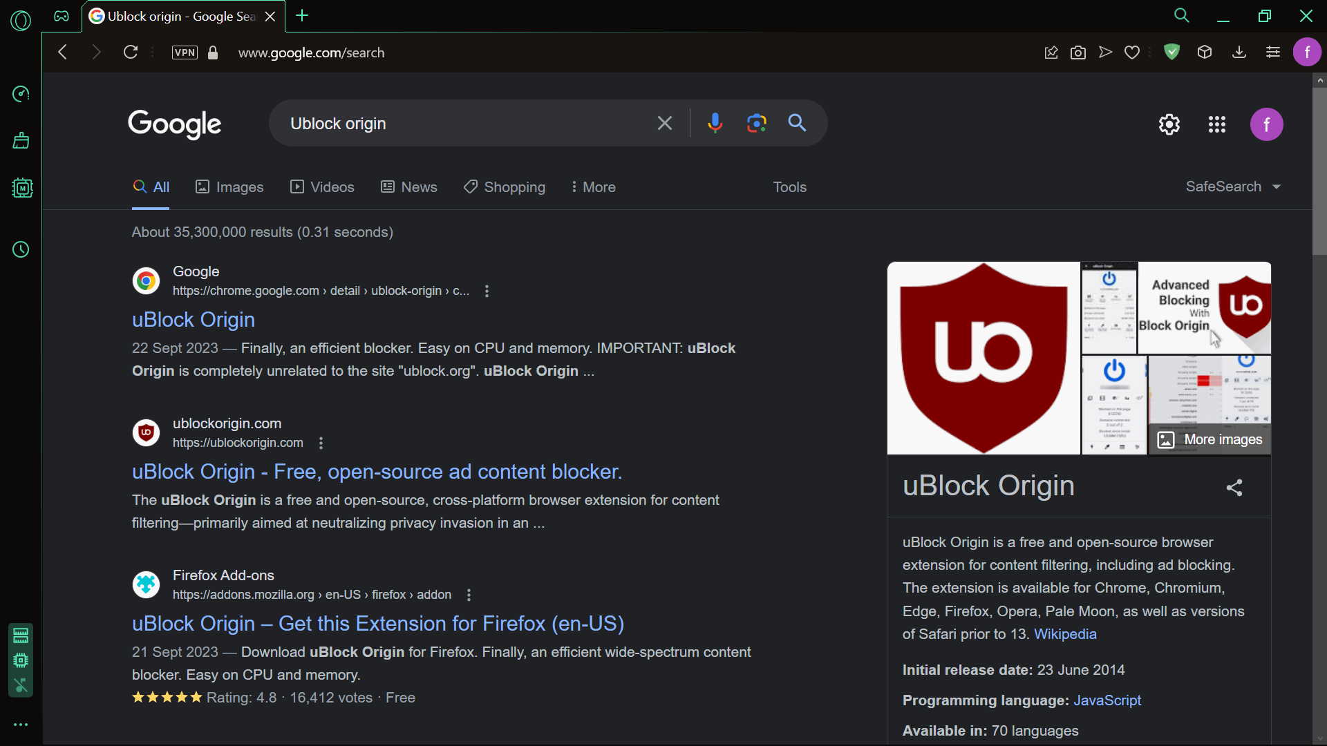
Task: Switch to Shopping results tab
Action: pos(505,187)
